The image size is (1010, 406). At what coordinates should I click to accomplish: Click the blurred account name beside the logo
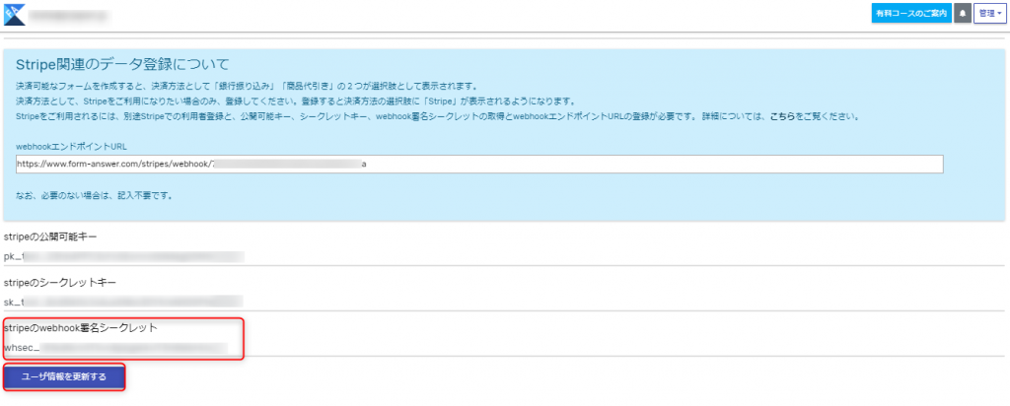pyautogui.click(x=68, y=14)
